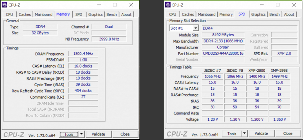Select Mainboard tab in left window
This screenshot has width=303, height=140.
pos(43,14)
